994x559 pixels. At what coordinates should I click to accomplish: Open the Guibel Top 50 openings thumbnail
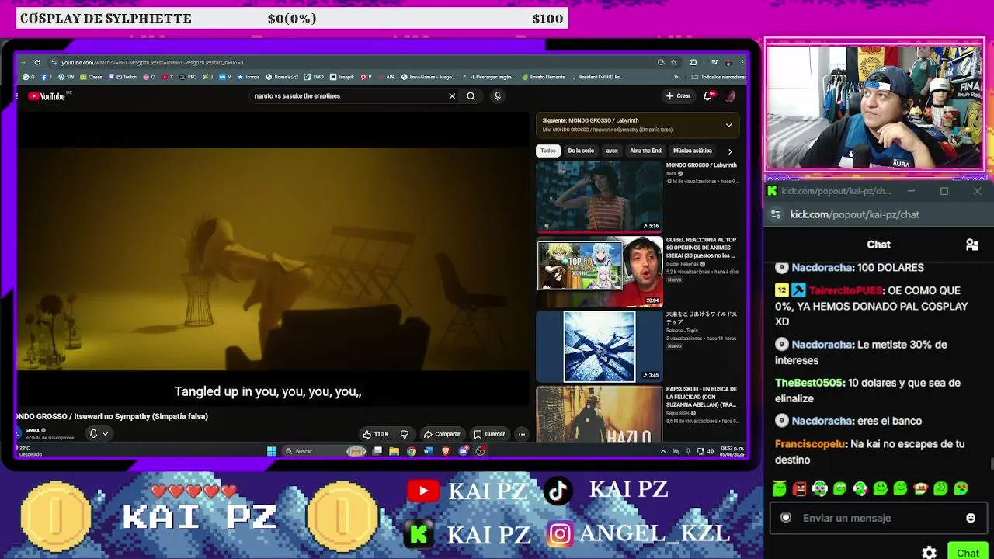tap(600, 272)
